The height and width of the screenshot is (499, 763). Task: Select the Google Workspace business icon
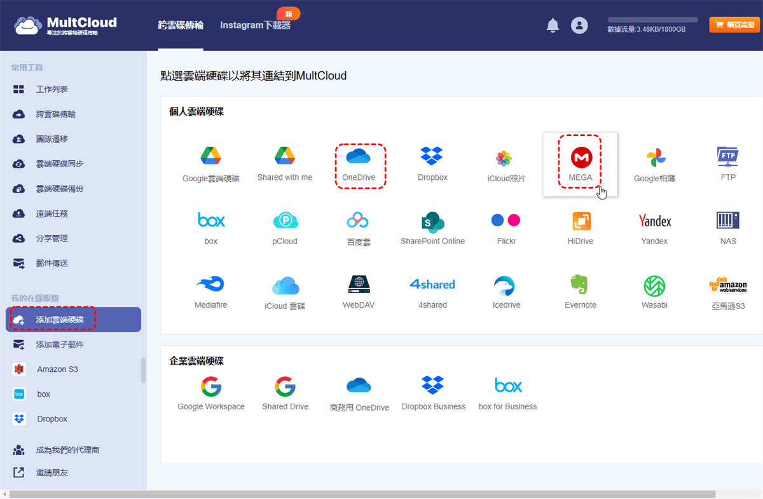coord(210,386)
